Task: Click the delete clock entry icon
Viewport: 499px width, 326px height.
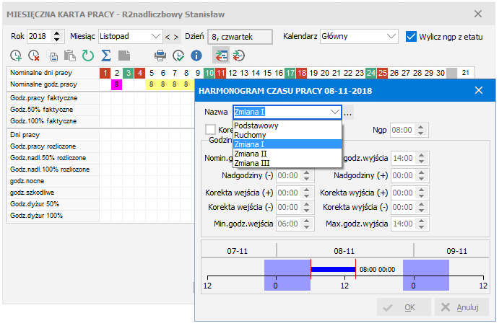Action: [x=33, y=55]
